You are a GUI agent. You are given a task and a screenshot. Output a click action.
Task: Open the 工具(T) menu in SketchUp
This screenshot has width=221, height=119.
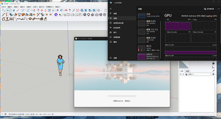click(35, 7)
